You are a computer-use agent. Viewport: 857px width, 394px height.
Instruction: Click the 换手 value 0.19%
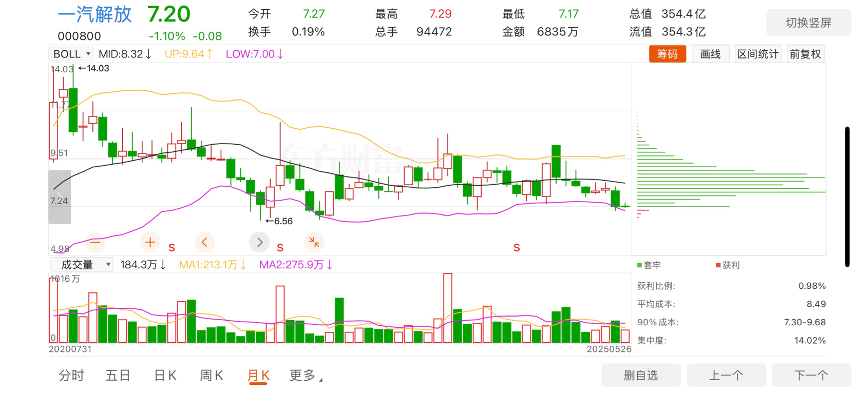(308, 32)
